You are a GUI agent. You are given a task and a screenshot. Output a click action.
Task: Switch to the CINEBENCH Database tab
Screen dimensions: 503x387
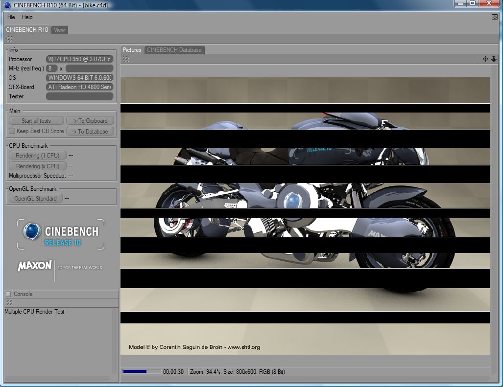point(174,50)
